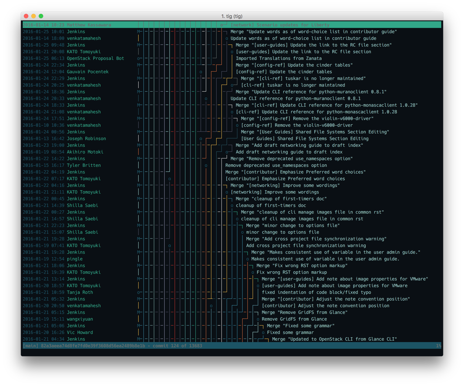Select Merge "Makes consistent use of variable" message
This screenshot has height=386, width=464.
[x=336, y=252]
